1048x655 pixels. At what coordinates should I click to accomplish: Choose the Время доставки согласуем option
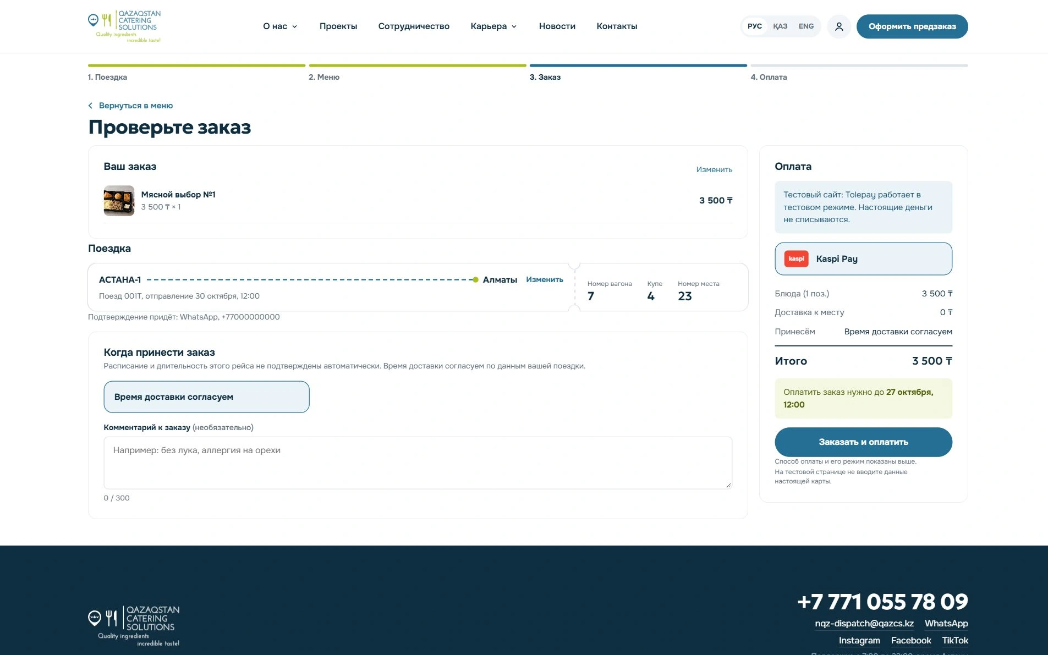point(206,397)
